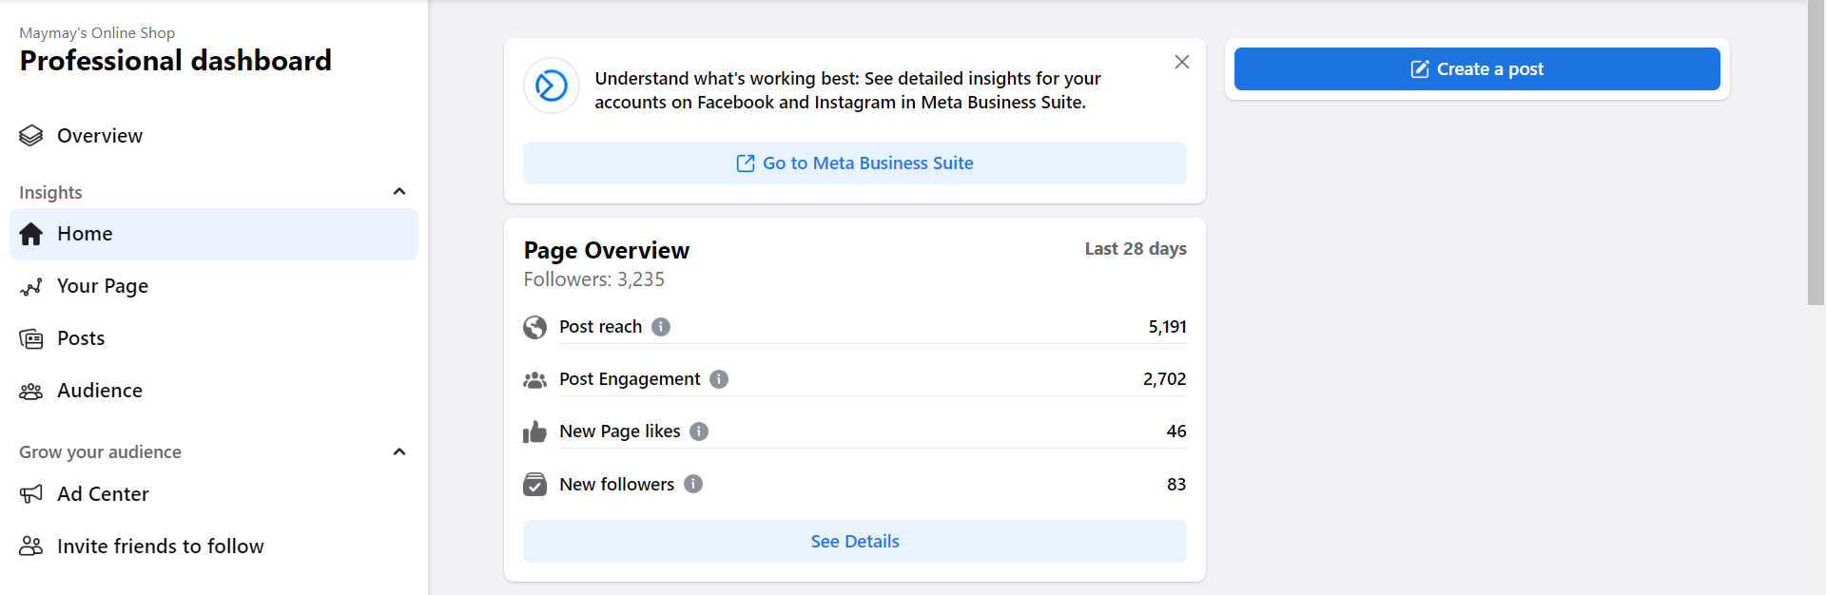Click the New Page likes thumbs-up icon
The image size is (1826, 595).
pyautogui.click(x=535, y=432)
